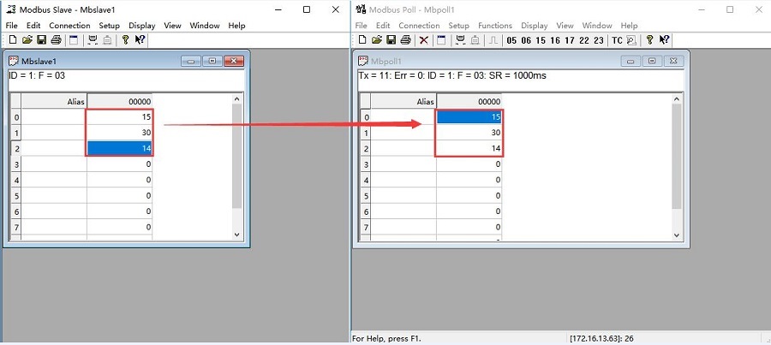Click scroll down arrow in Mbslave1
Viewport: 771px width, 345px height.
pos(237,235)
